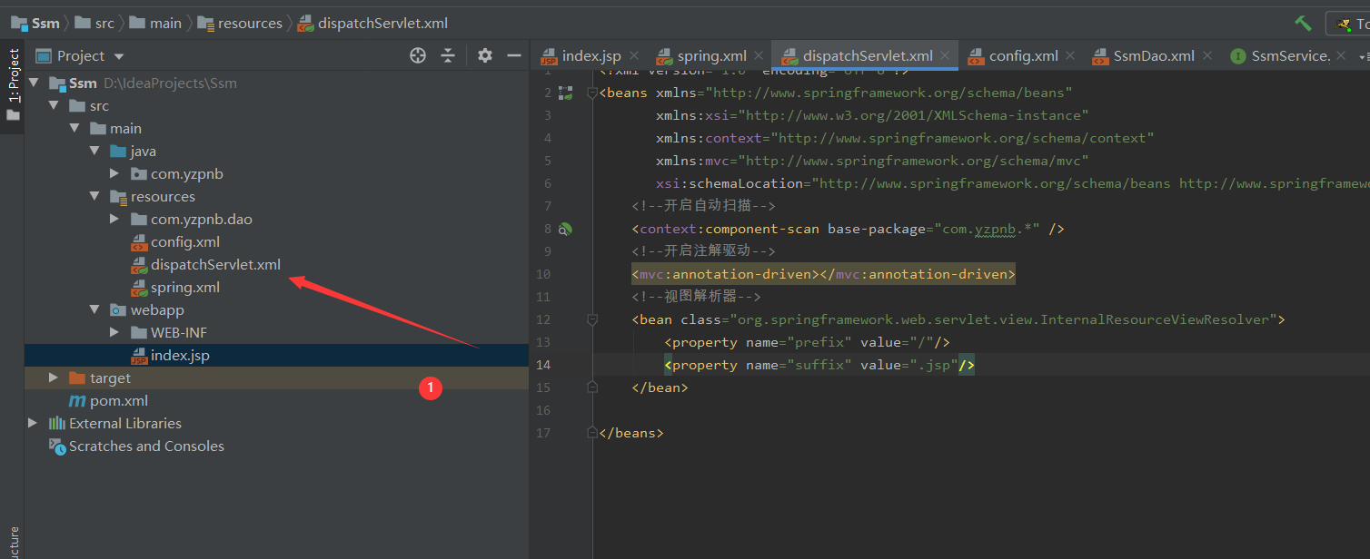
Task: Click the resources breadcrumb in navigation bar
Action: (241, 23)
